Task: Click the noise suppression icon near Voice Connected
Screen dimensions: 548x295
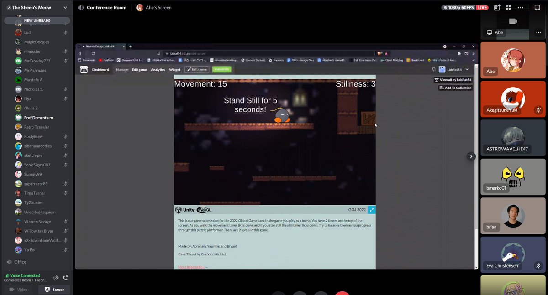Action: coord(56,277)
